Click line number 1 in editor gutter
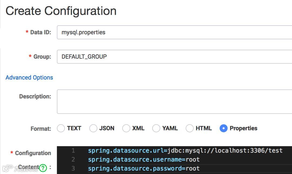The width and height of the screenshot is (292, 174). coord(73,151)
